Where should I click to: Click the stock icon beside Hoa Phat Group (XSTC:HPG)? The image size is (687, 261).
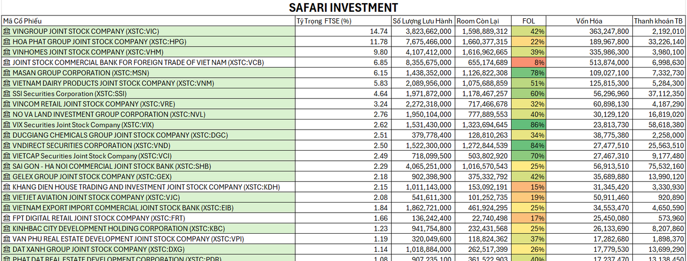(7, 42)
